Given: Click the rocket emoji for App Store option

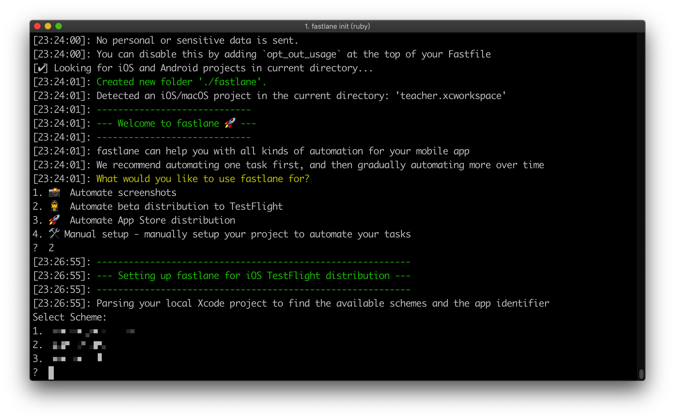Looking at the screenshot, I should coord(54,220).
